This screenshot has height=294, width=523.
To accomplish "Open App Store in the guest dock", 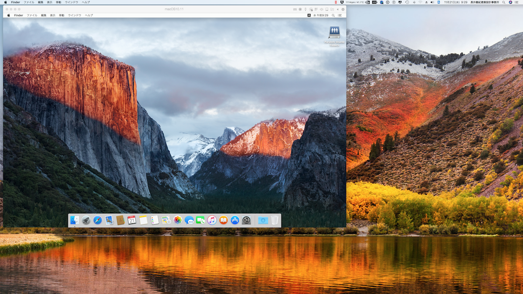I will 235,220.
